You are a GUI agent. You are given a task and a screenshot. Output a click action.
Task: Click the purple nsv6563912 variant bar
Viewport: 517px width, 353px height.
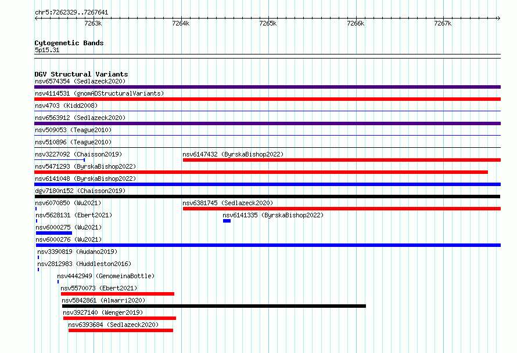click(267, 123)
